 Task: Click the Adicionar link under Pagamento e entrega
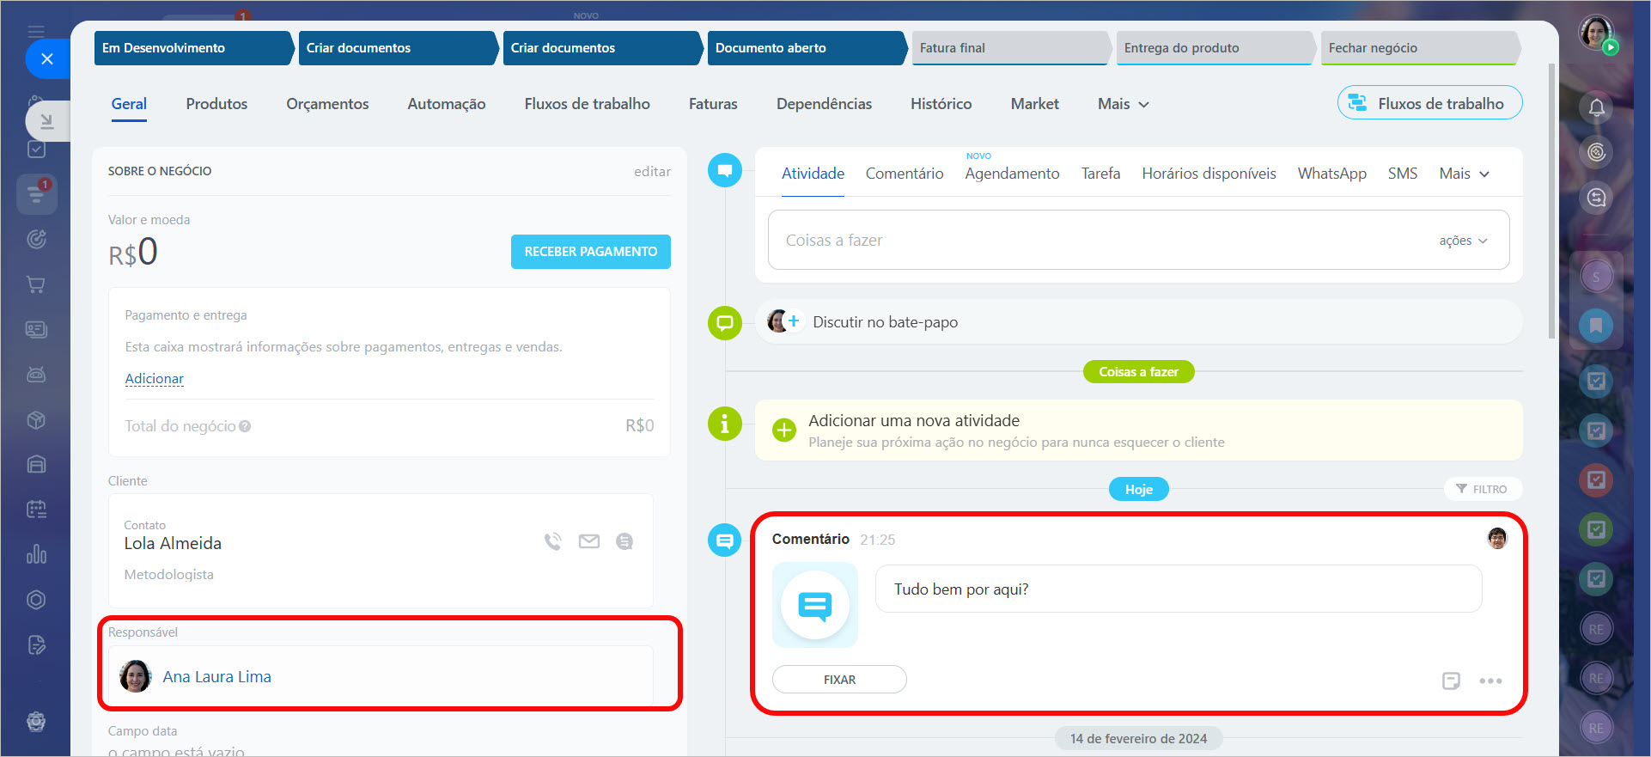tap(155, 379)
